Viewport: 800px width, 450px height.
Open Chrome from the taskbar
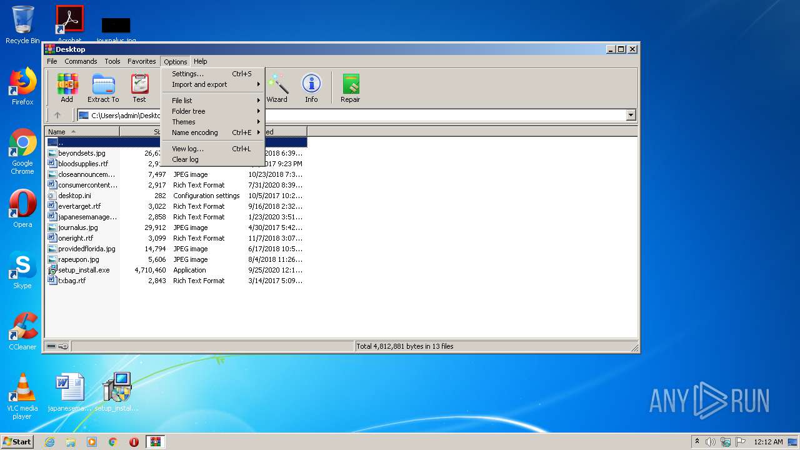point(113,442)
